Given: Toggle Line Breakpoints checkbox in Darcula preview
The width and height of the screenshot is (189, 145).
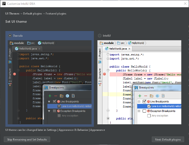Looking at the screenshot, I should (x=55, y=101).
